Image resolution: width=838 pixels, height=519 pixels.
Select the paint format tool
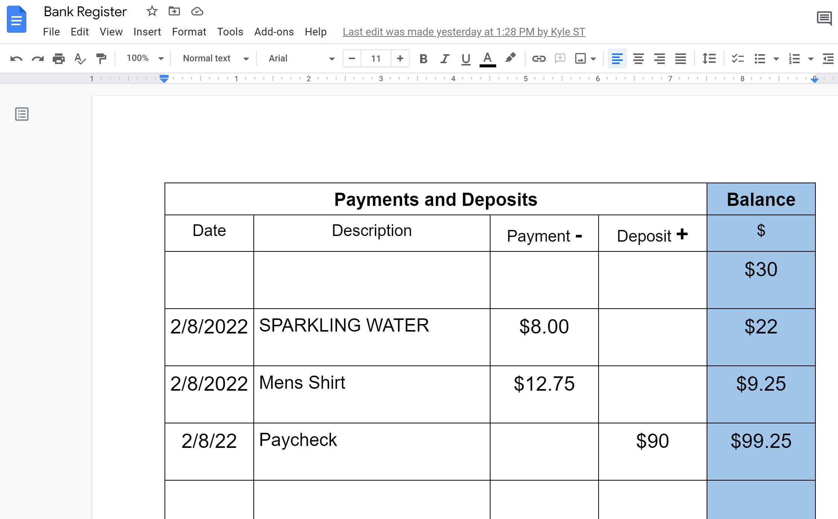tap(101, 58)
